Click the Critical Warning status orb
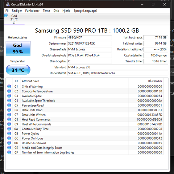The height and width of the screenshot is (174, 174). pyautogui.click(x=9, y=86)
